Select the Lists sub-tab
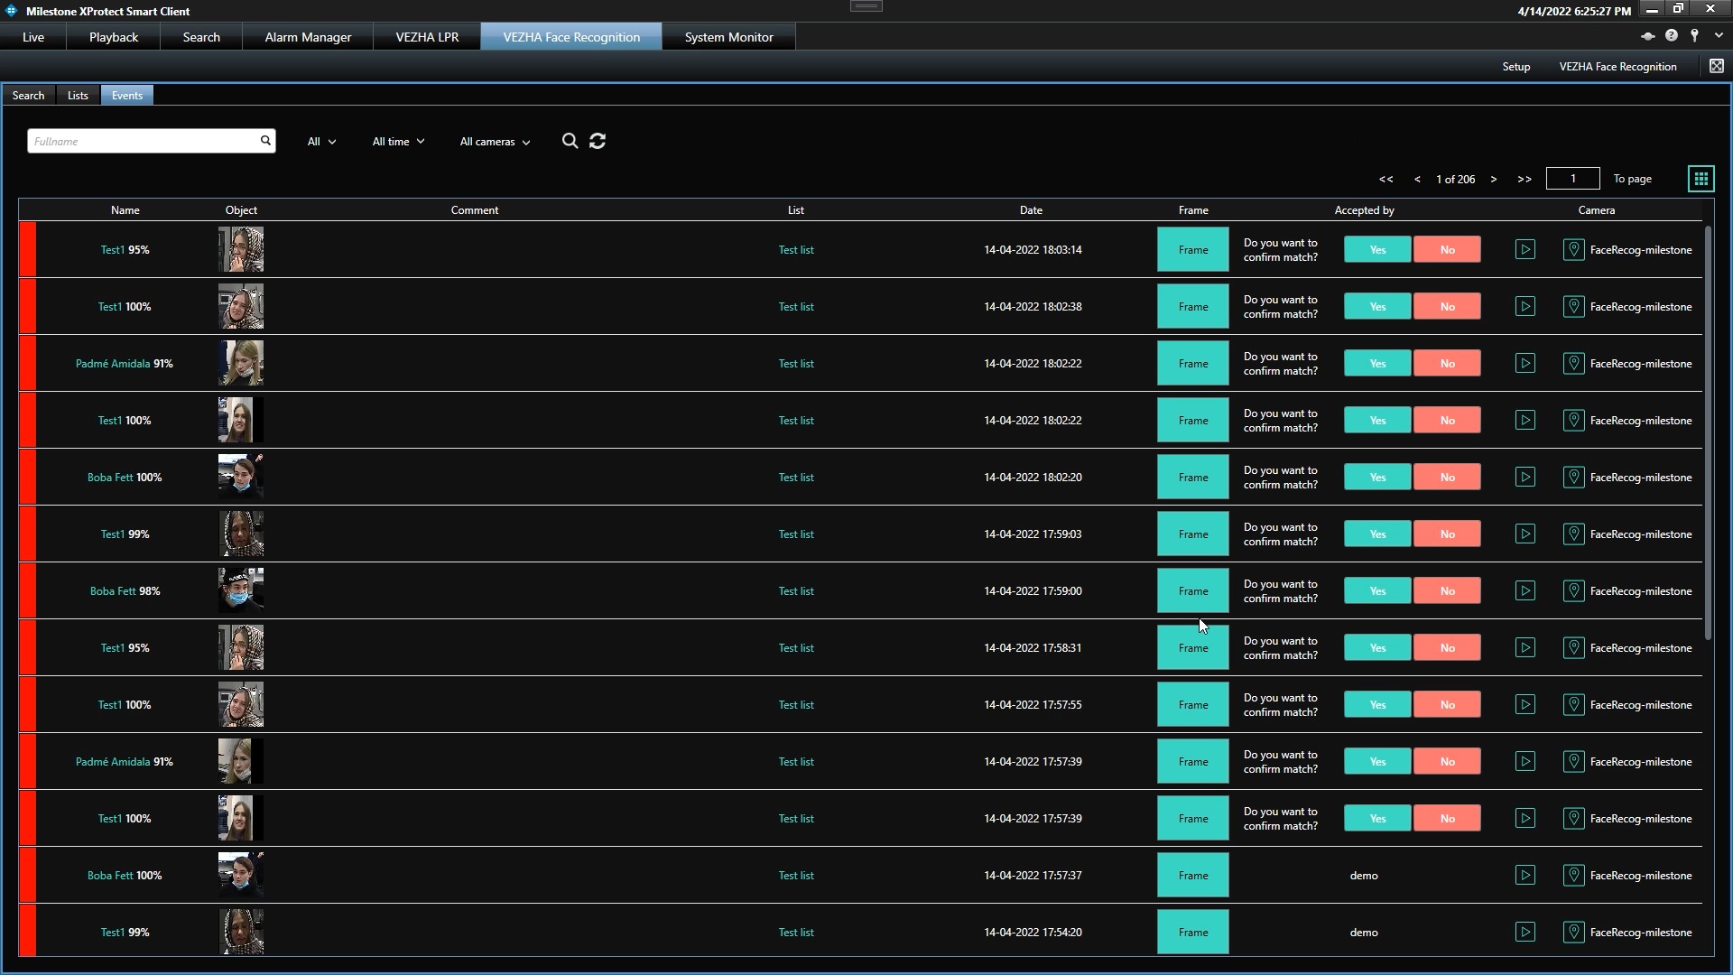Image resolution: width=1733 pixels, height=975 pixels. (78, 96)
